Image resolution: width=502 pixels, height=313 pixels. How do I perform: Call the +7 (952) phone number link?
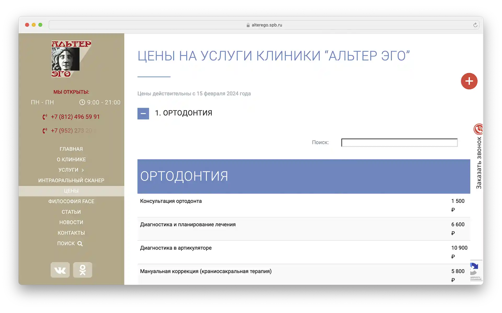point(73,131)
